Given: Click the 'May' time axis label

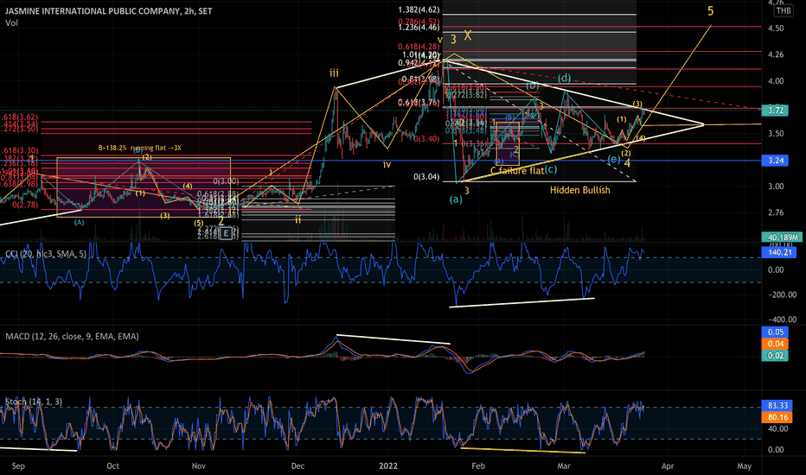Looking at the screenshot, I should click(x=745, y=466).
